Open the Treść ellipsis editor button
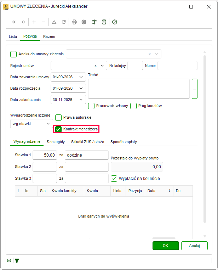The height and width of the screenshot is (270, 218). (x=194, y=89)
